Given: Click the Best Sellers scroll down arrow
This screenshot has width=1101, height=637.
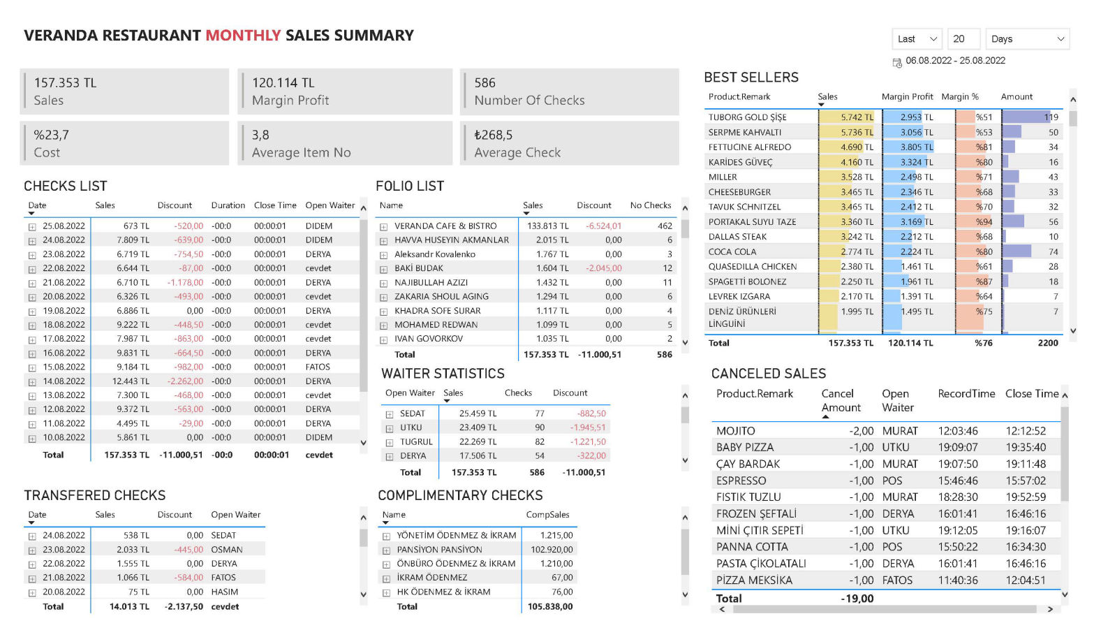Looking at the screenshot, I should [1073, 331].
